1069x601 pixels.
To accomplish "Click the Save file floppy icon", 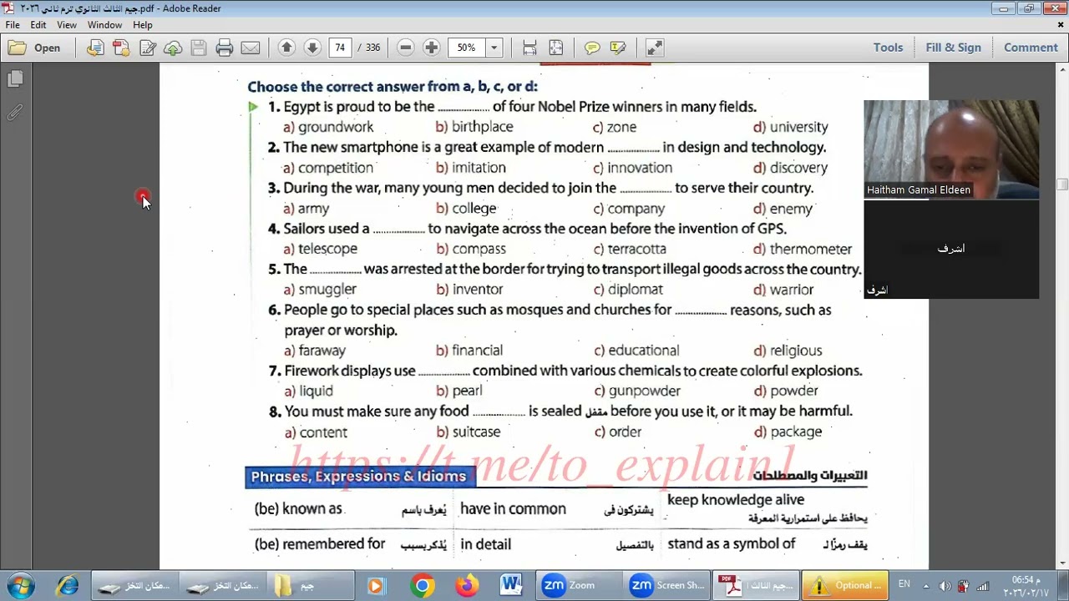I will click(x=199, y=48).
